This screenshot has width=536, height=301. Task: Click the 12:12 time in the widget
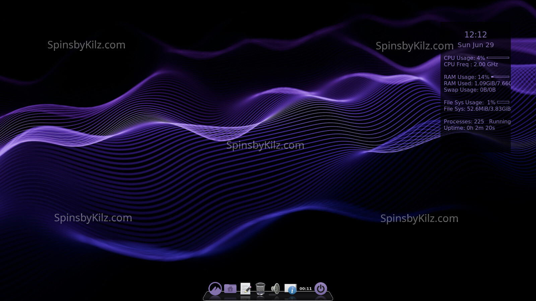pos(476,34)
